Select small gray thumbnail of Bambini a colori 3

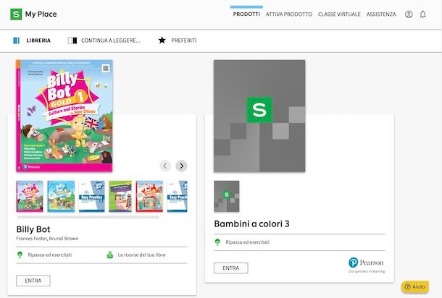pyautogui.click(x=227, y=197)
